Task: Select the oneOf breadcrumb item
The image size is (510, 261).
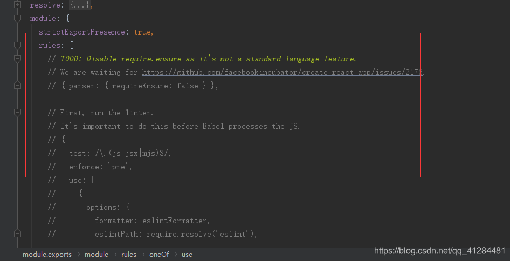Action: (x=159, y=254)
